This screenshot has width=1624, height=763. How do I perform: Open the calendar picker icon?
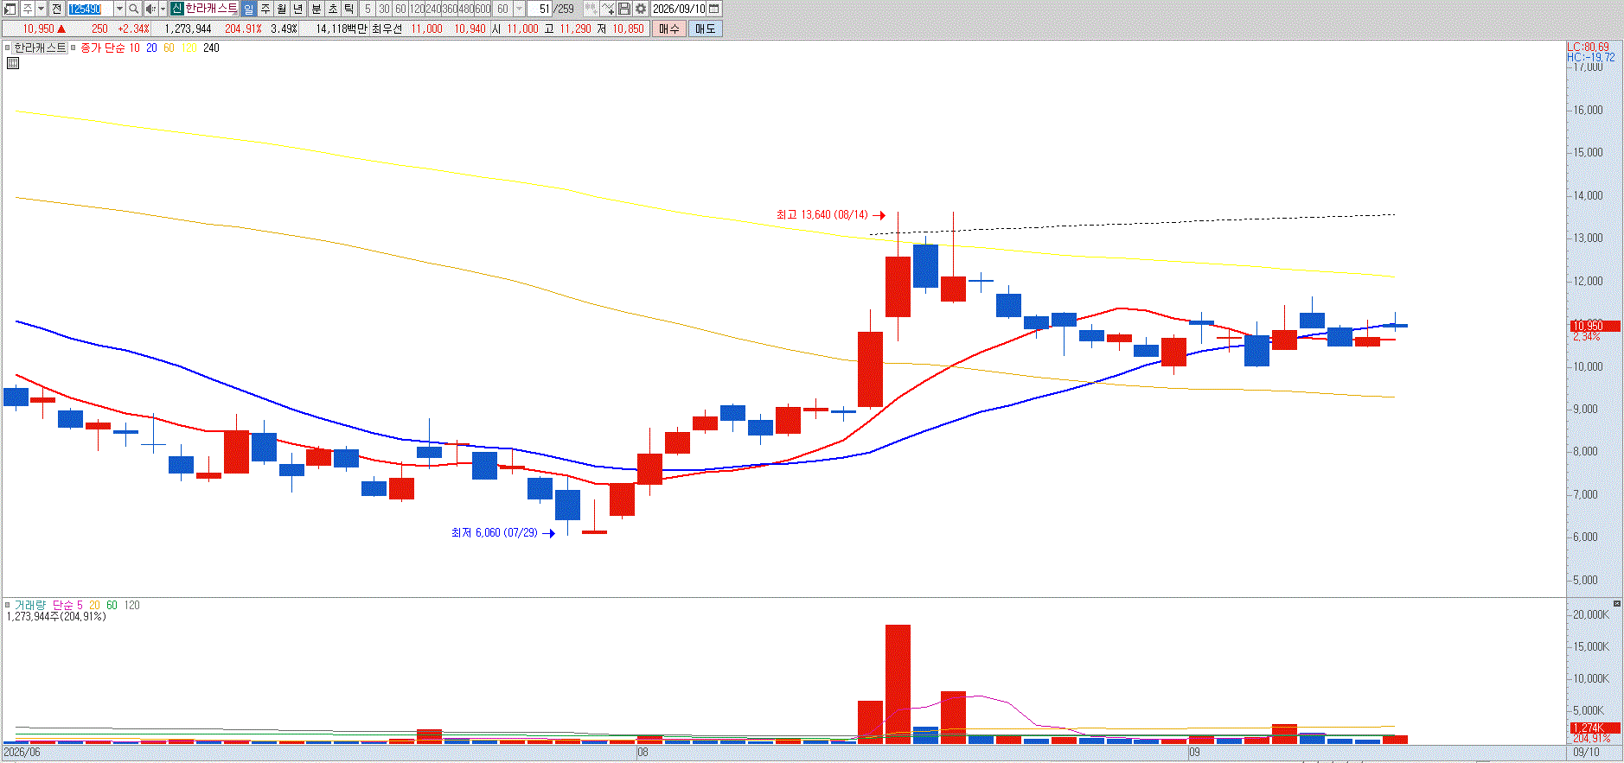[x=714, y=9]
